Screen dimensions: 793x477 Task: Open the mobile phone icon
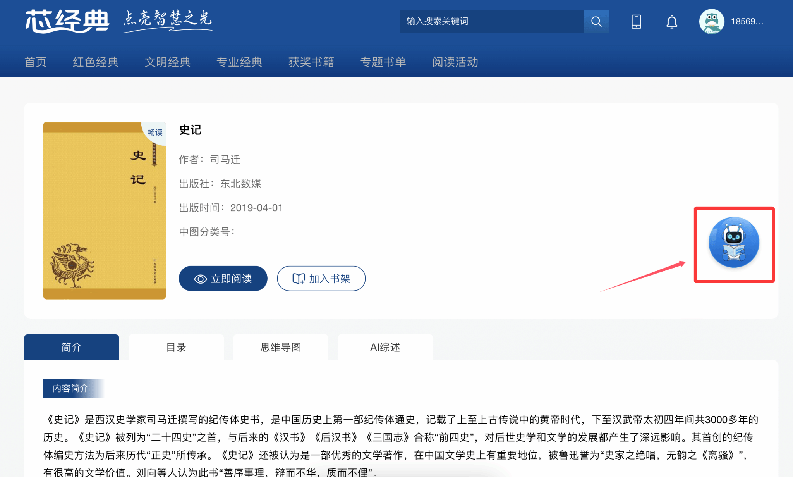[x=636, y=21]
